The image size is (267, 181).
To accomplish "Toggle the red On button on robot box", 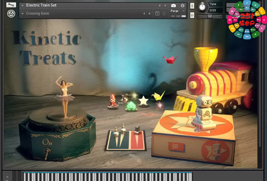I will pos(177,147).
